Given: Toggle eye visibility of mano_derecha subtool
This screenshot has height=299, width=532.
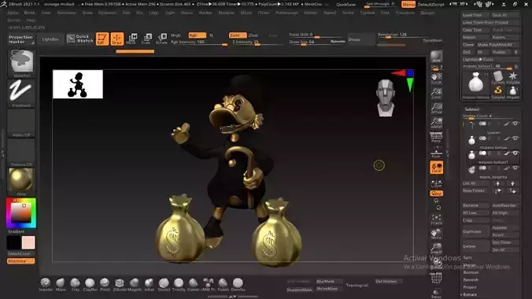Looking at the screenshot, I should 515,168.
